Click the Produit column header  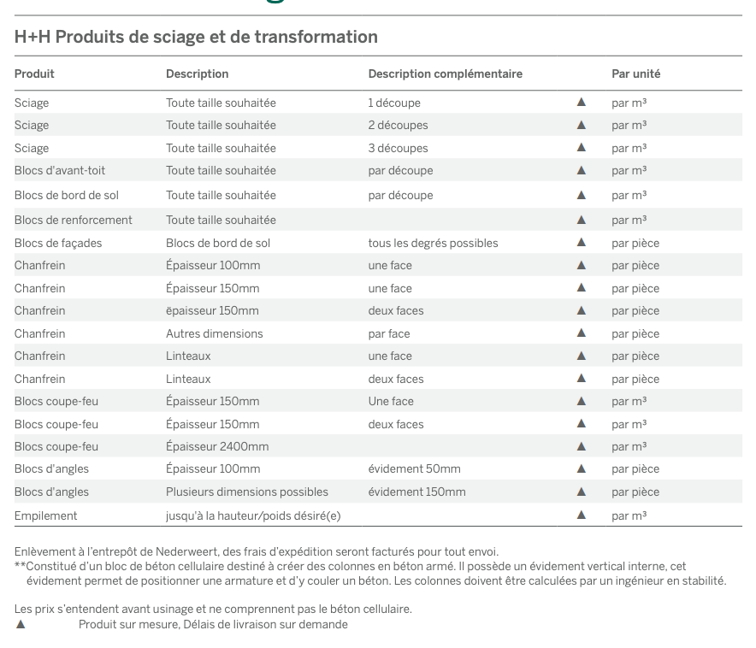click(x=34, y=74)
